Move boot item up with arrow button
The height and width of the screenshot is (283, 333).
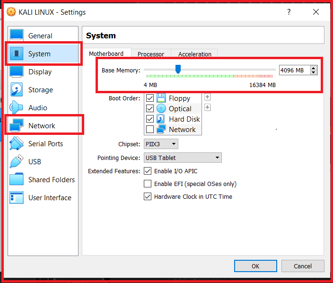[208, 97]
